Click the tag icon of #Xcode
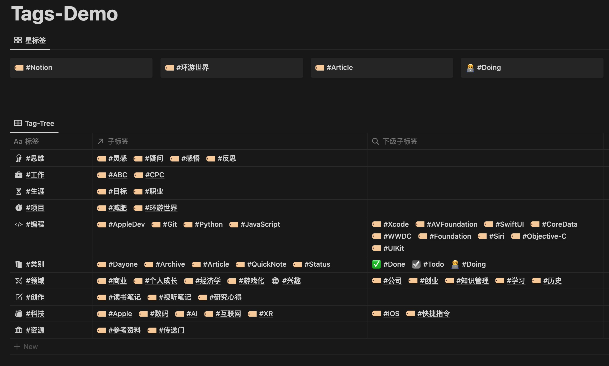Image resolution: width=609 pixels, height=366 pixels. click(376, 224)
